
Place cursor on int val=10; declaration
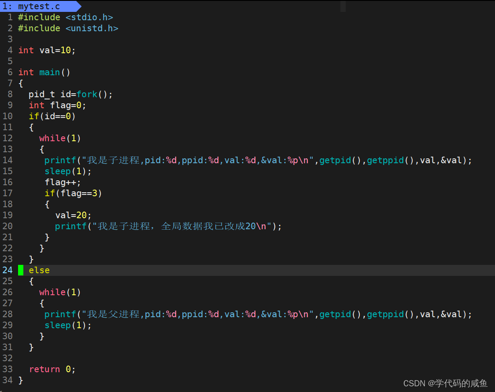point(47,51)
